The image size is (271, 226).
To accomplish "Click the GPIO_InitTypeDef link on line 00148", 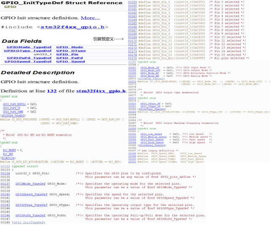I will coord(29,222).
